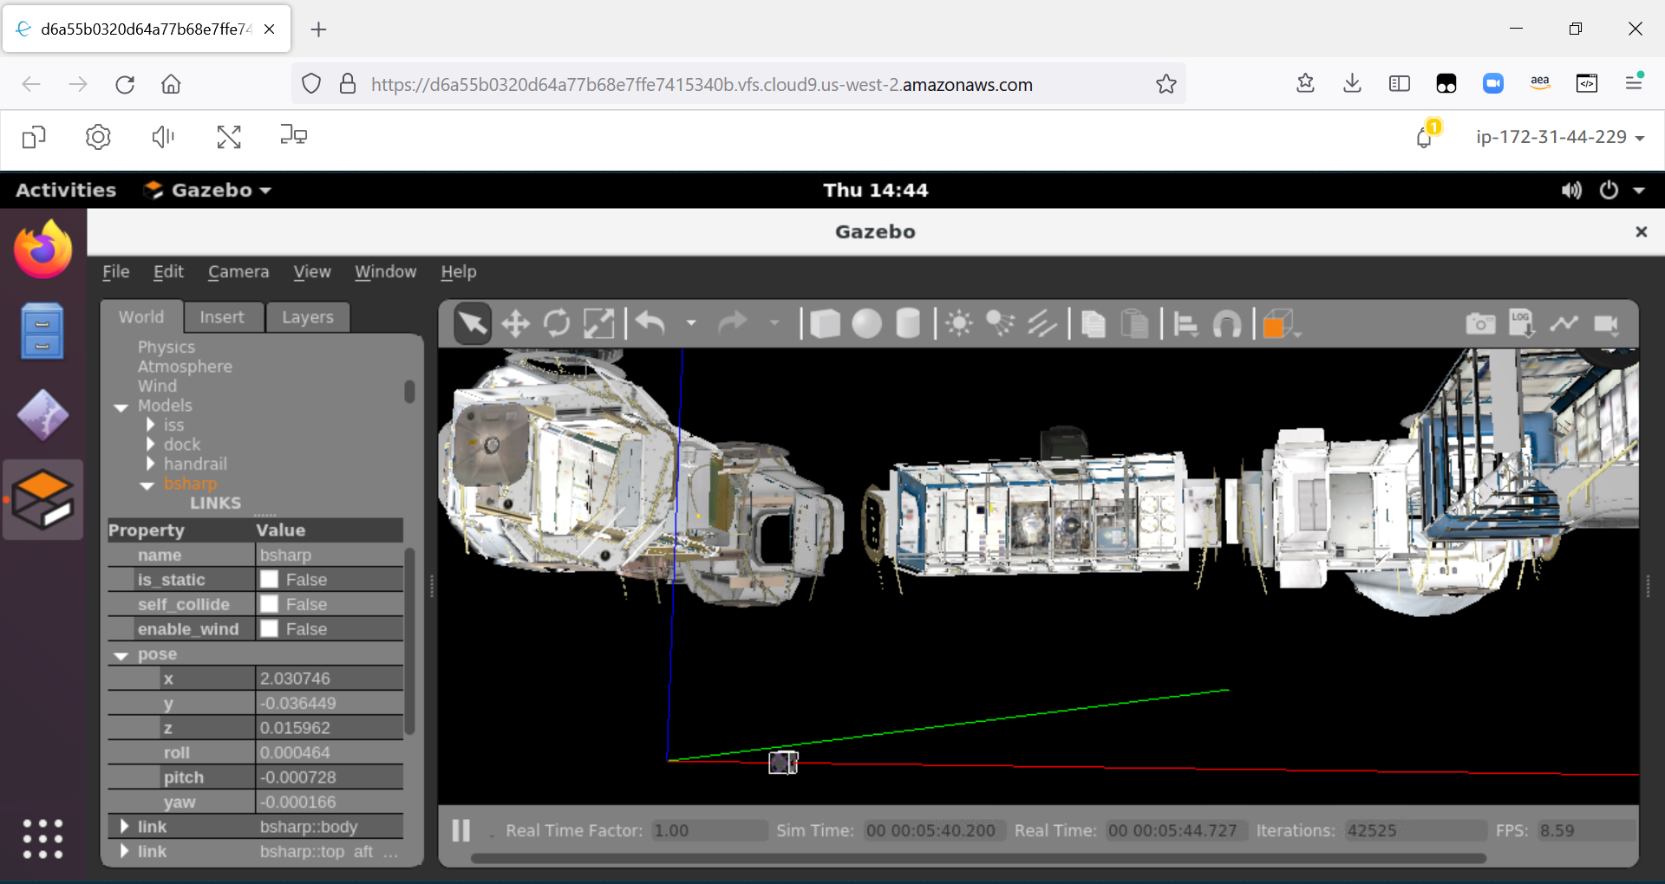Switch to the Insert tab
The image size is (1665, 884).
click(x=223, y=316)
